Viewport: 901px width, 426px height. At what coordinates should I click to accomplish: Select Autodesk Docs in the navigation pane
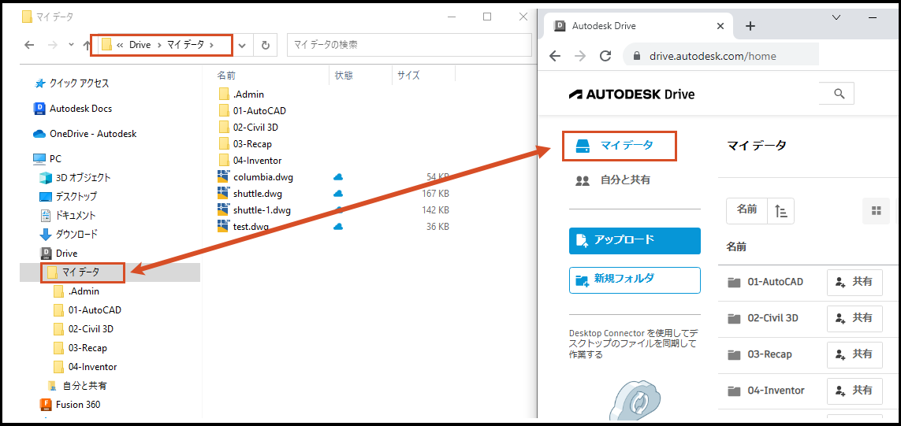[x=73, y=109]
